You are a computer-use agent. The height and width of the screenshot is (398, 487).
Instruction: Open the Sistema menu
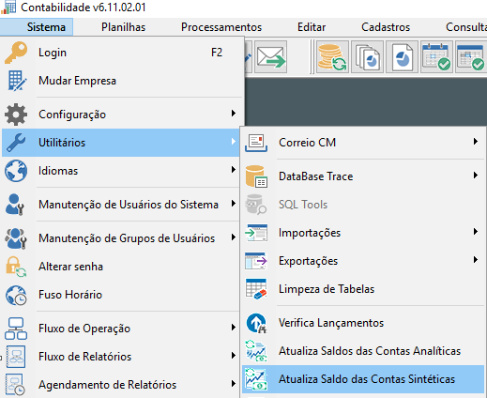pos(46,27)
